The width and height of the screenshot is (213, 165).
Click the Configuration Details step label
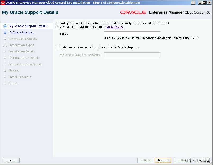tap(24, 58)
